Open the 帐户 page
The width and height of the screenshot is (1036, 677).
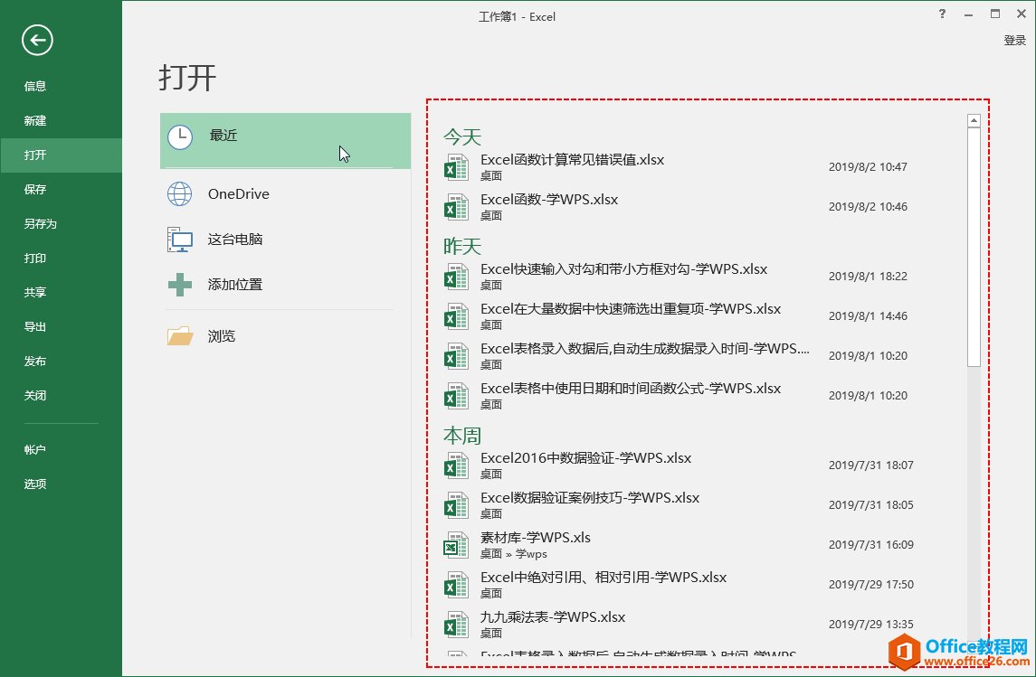[61, 449]
